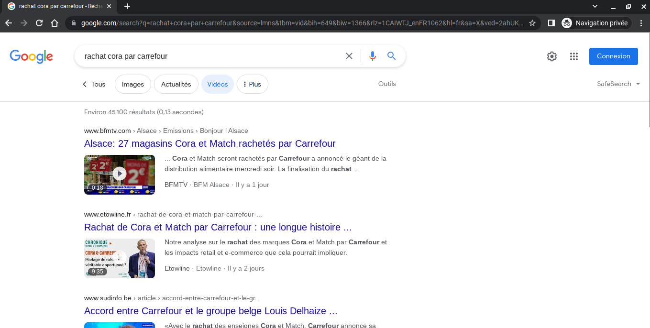Open a new tab with the plus button
The width and height of the screenshot is (650, 328).
pos(127,7)
